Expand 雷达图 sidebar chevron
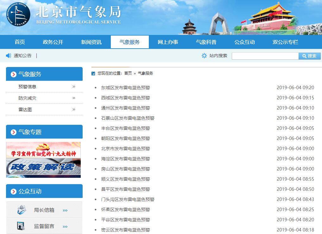This screenshot has width=322, height=234. (74, 109)
